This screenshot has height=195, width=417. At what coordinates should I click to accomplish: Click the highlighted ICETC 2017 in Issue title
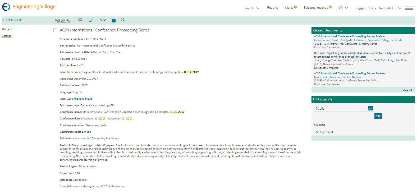point(191,72)
